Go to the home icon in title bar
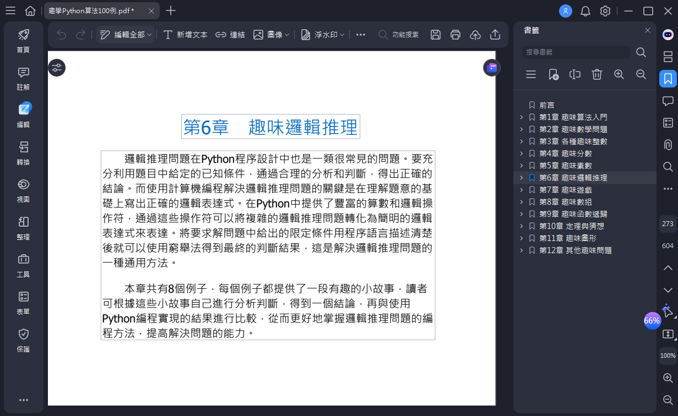The height and width of the screenshot is (416, 678). click(30, 11)
